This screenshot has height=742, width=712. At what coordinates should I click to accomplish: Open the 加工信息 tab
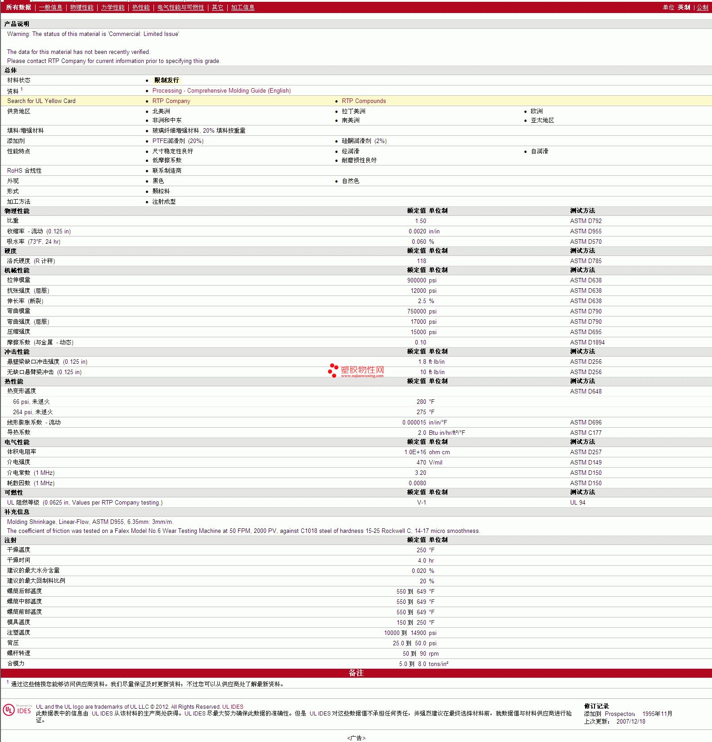coord(243,7)
